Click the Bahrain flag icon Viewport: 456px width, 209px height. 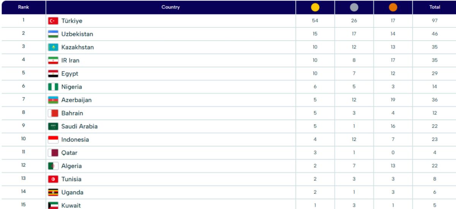click(53, 113)
